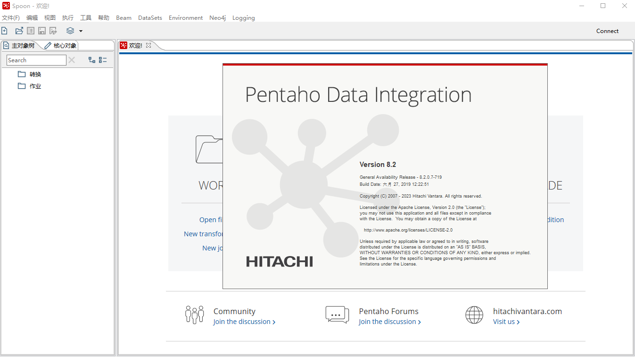This screenshot has height=357, width=635.
Task: Open the Logging menu
Action: point(244,18)
